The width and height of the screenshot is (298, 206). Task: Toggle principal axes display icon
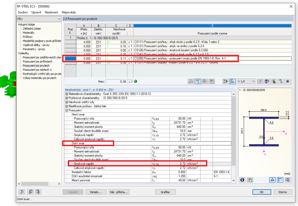coord(280,180)
